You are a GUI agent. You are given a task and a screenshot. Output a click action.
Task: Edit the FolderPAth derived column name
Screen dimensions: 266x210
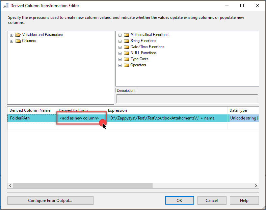32,118
